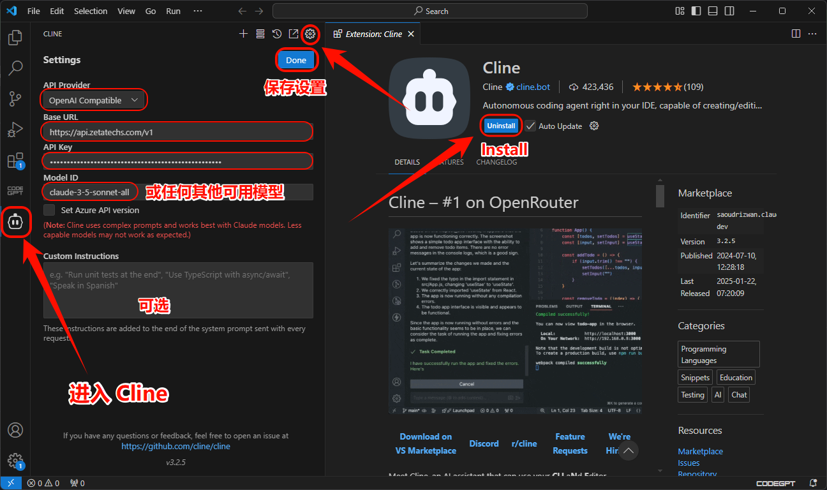Open the File menu
The width and height of the screenshot is (827, 490).
(34, 11)
